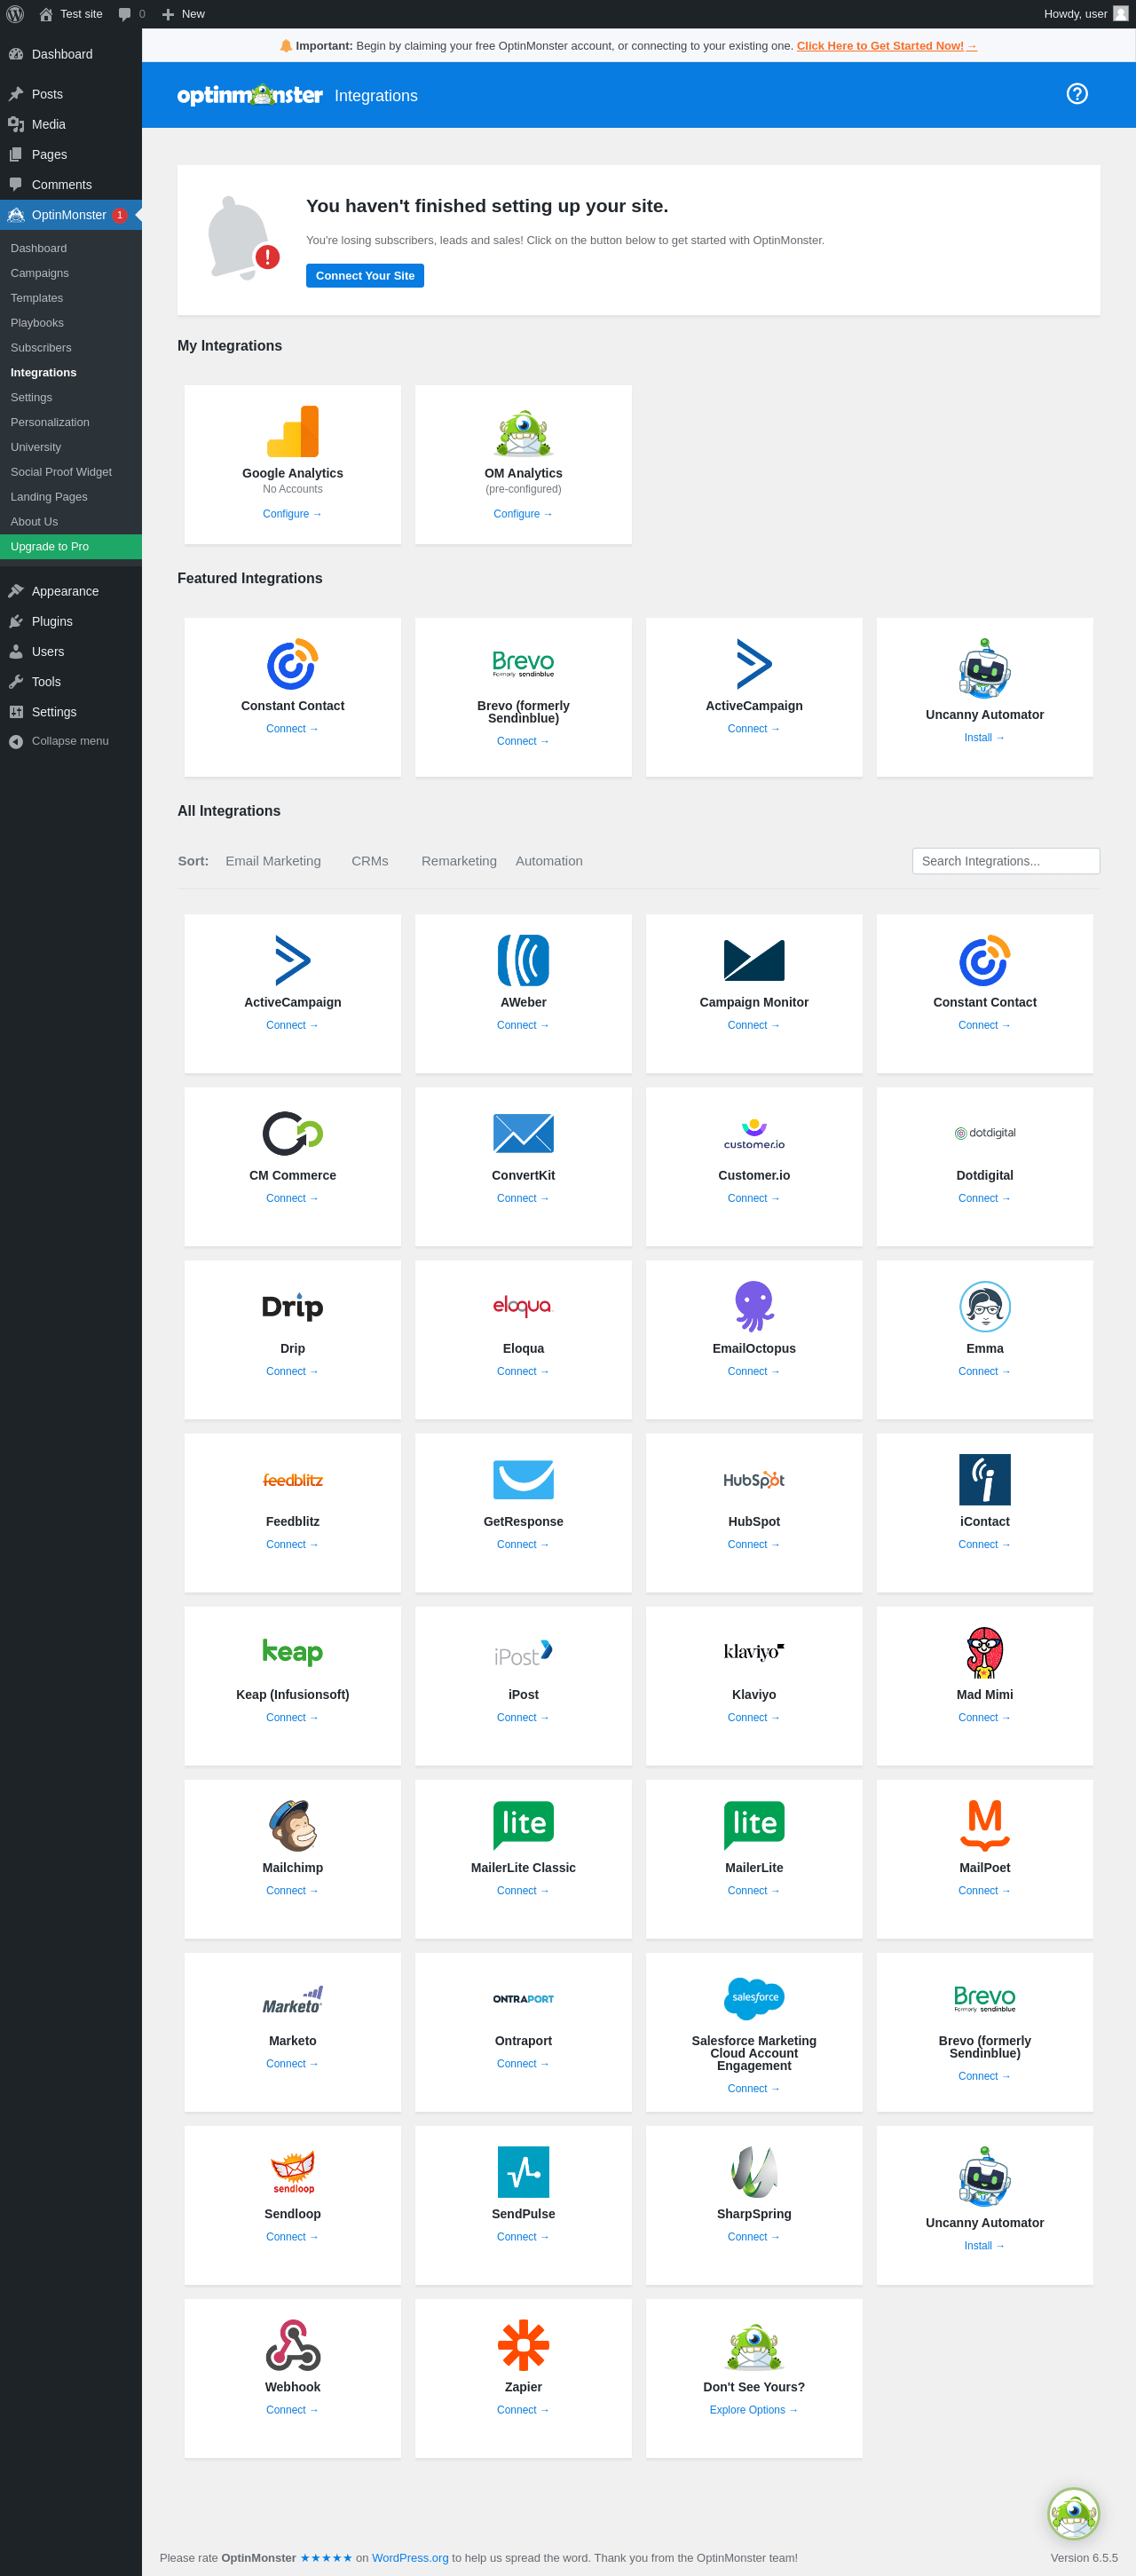This screenshot has height=2576, width=1136.
Task: Visit Test site from admin bar
Action: (71, 14)
